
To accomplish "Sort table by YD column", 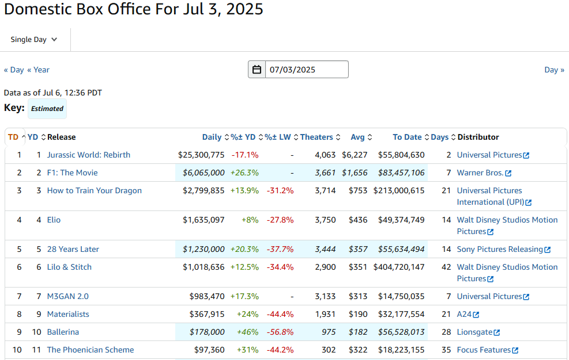I will [36, 137].
